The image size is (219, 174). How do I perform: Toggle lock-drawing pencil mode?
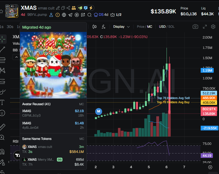tap(2, 162)
